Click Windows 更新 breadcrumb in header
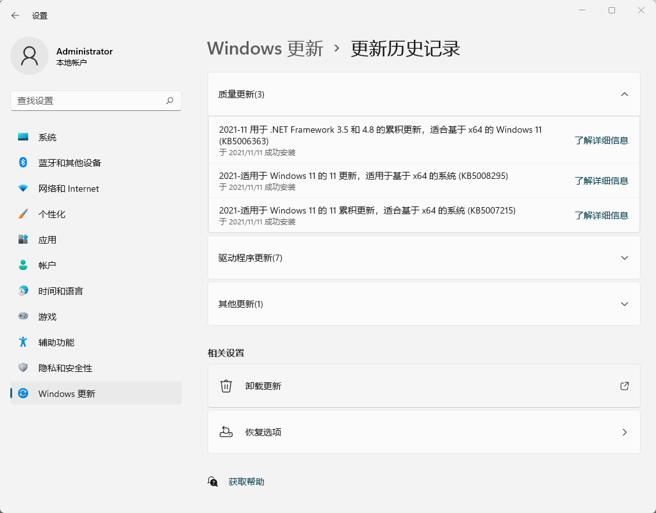 265,49
